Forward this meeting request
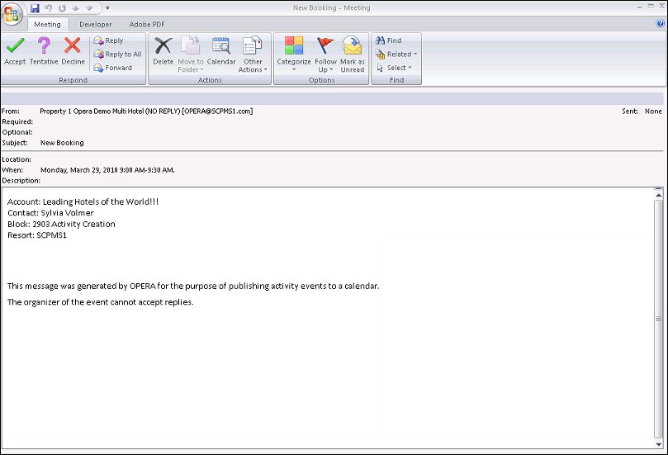Viewport: 668px width, 455px height. pyautogui.click(x=113, y=68)
